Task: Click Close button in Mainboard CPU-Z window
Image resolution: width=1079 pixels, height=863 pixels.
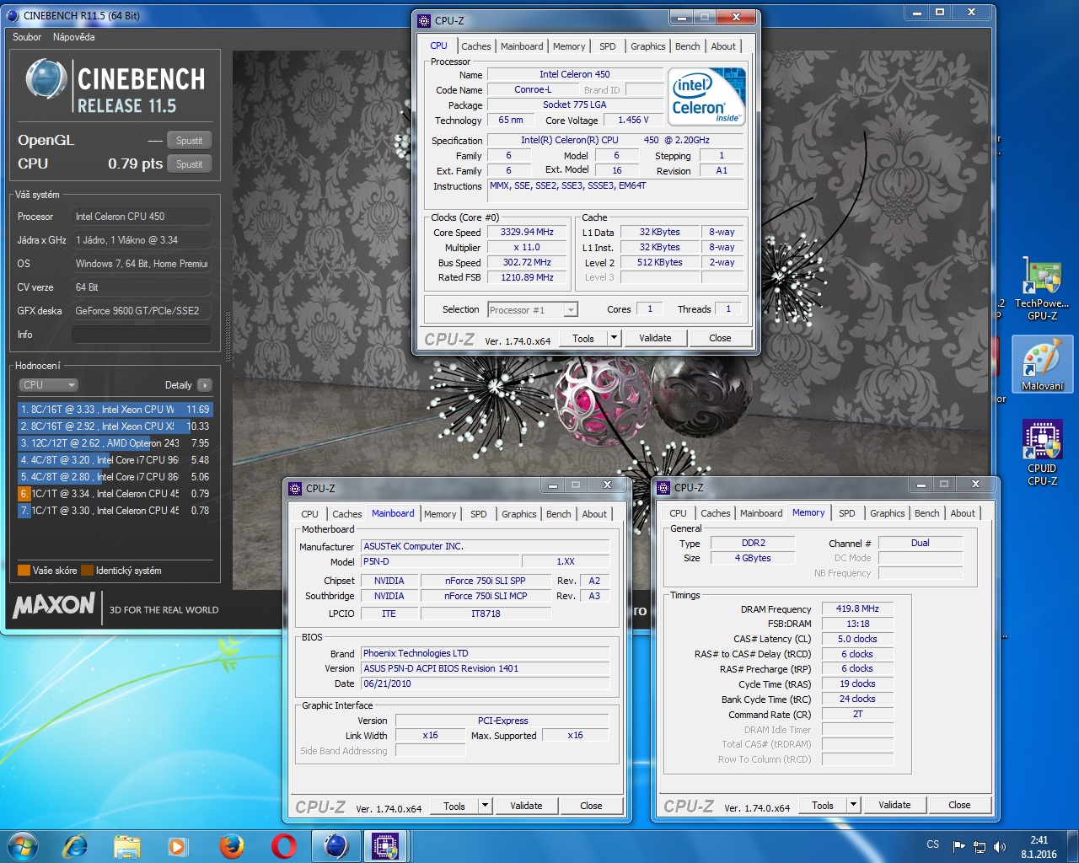Action: (x=591, y=806)
